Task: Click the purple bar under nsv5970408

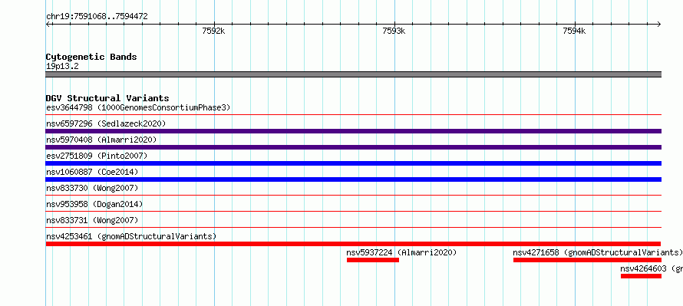Action: [354, 147]
